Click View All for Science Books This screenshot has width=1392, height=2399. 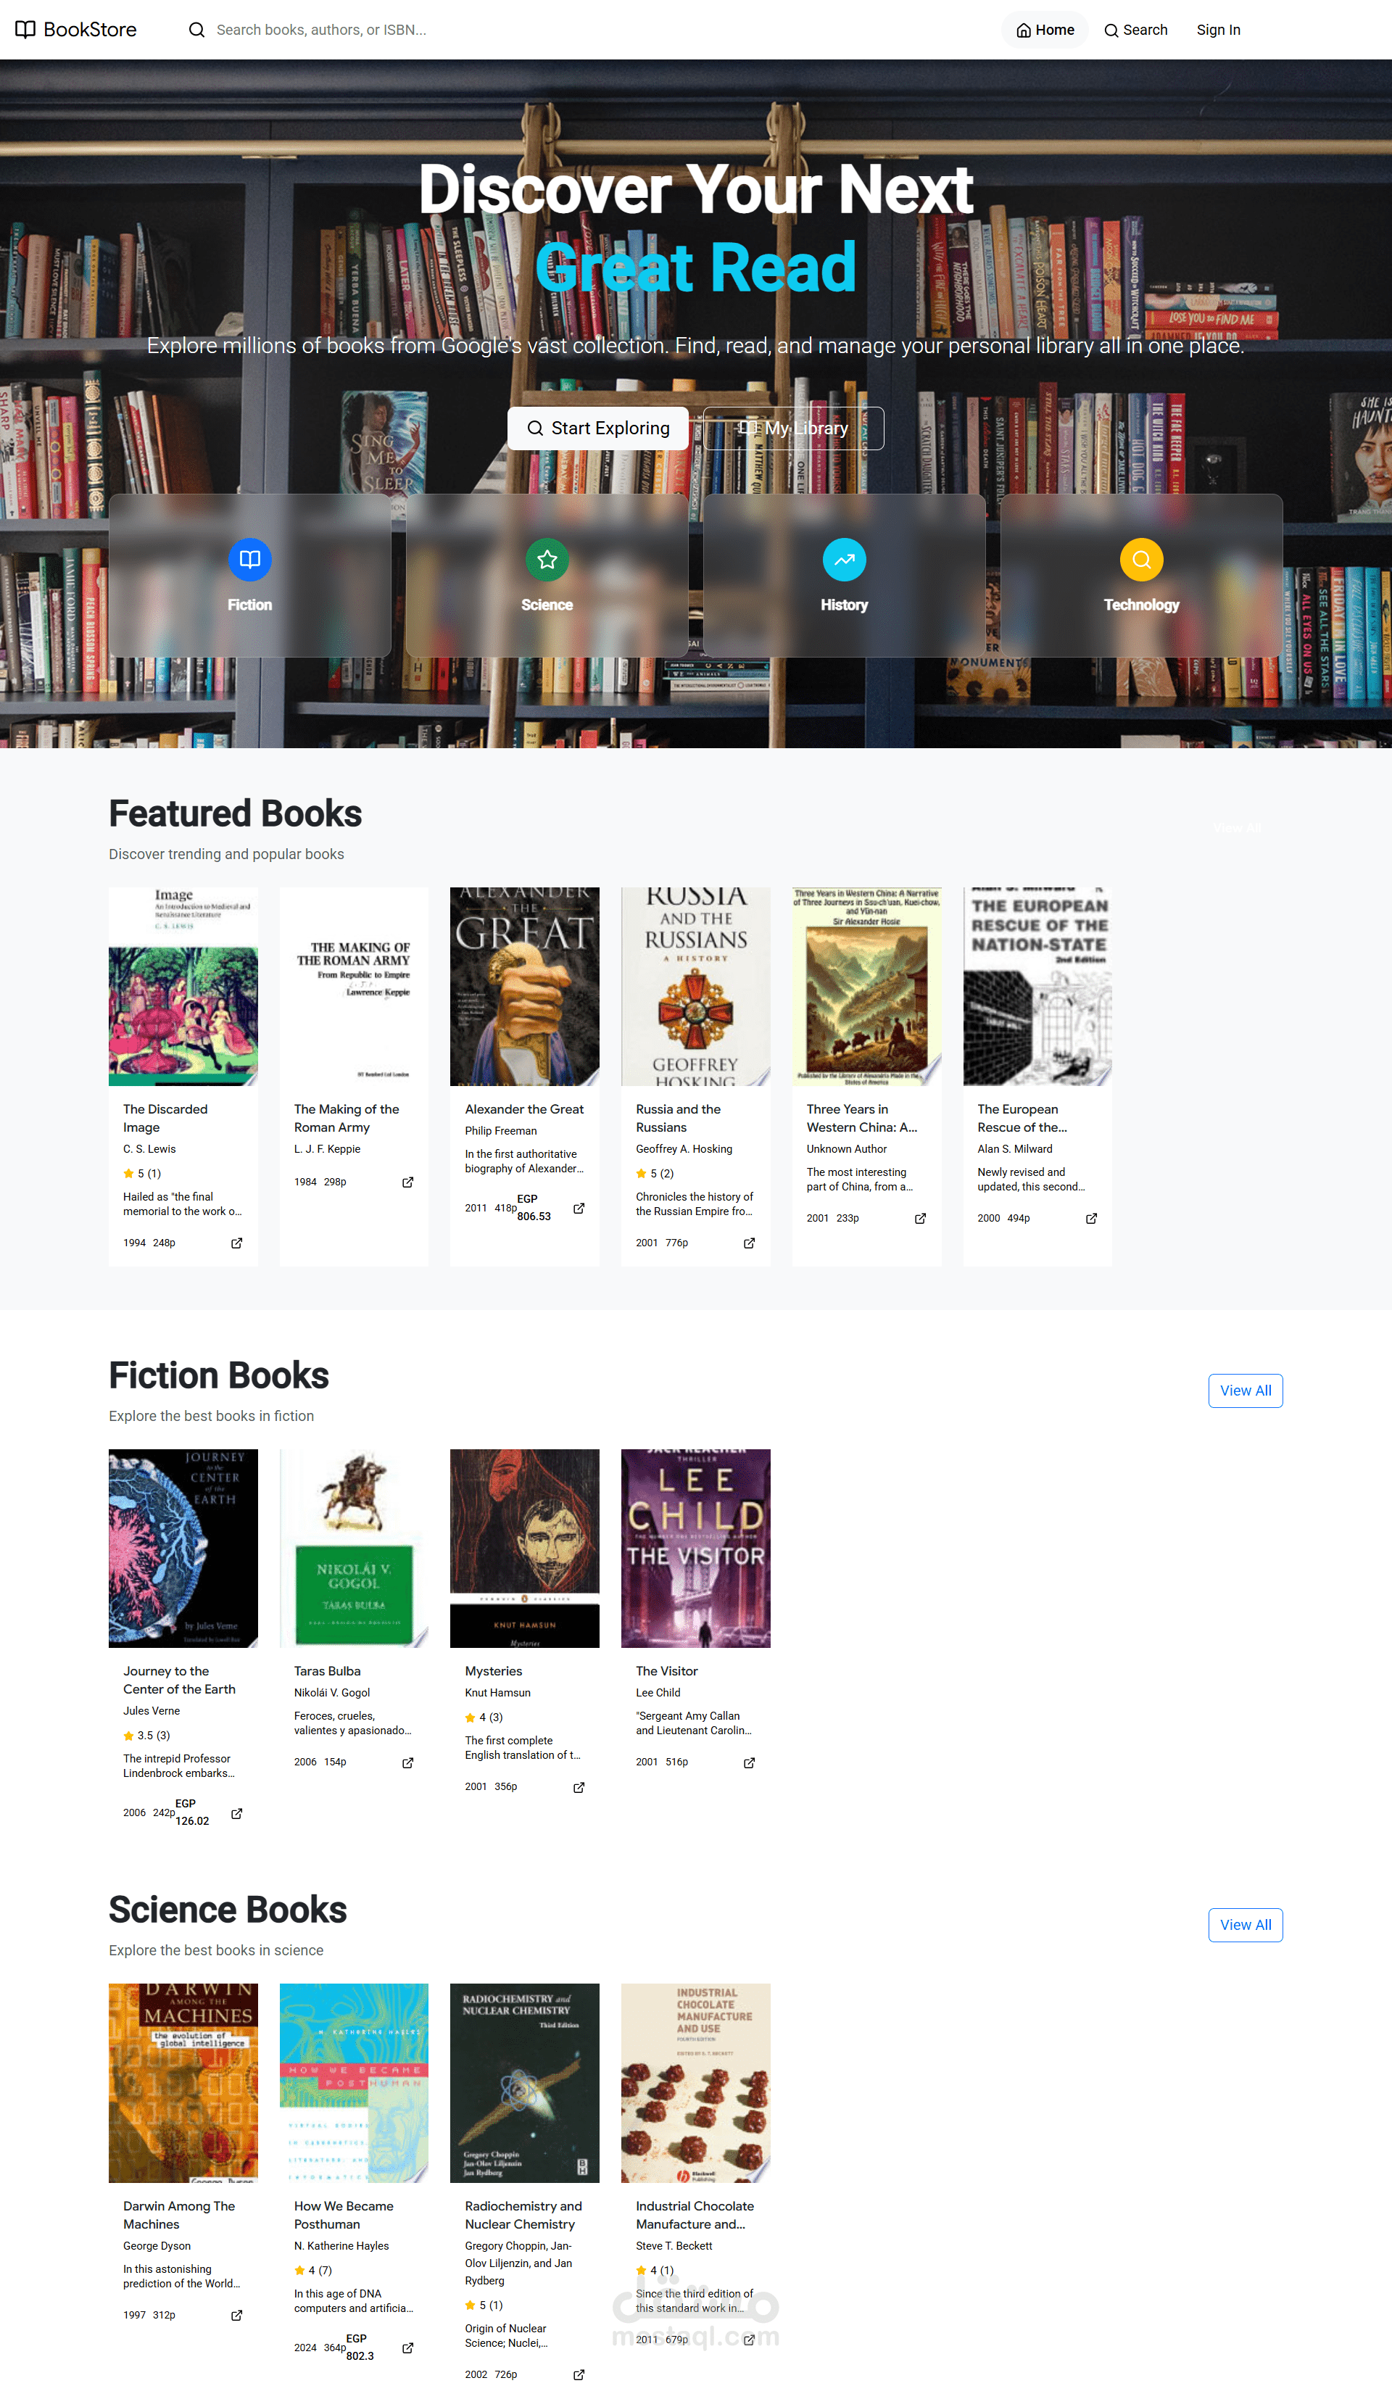[x=1244, y=1925]
